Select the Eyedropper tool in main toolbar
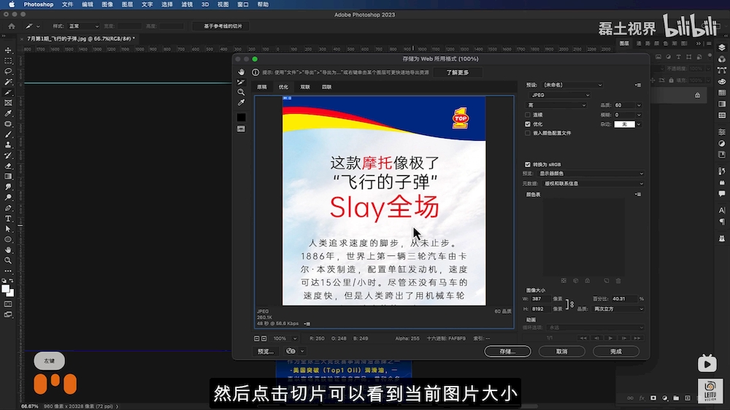 click(x=8, y=114)
